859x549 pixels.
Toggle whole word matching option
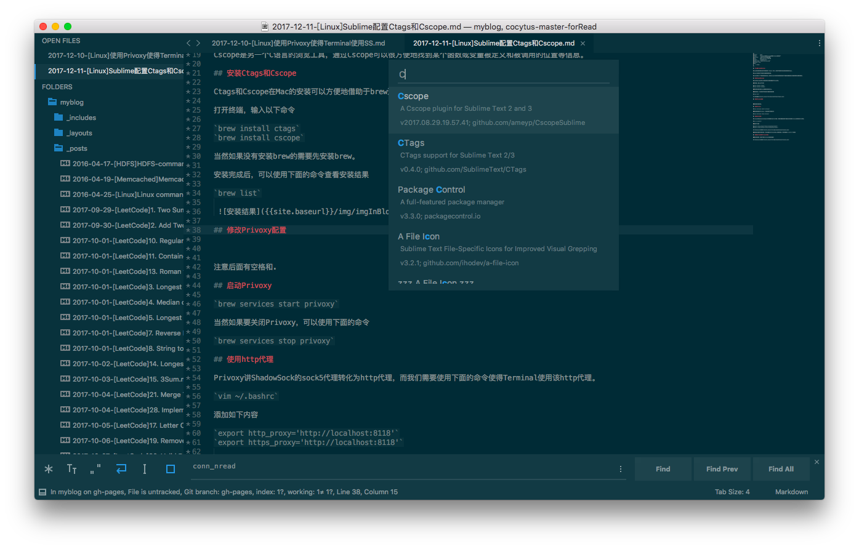[95, 469]
